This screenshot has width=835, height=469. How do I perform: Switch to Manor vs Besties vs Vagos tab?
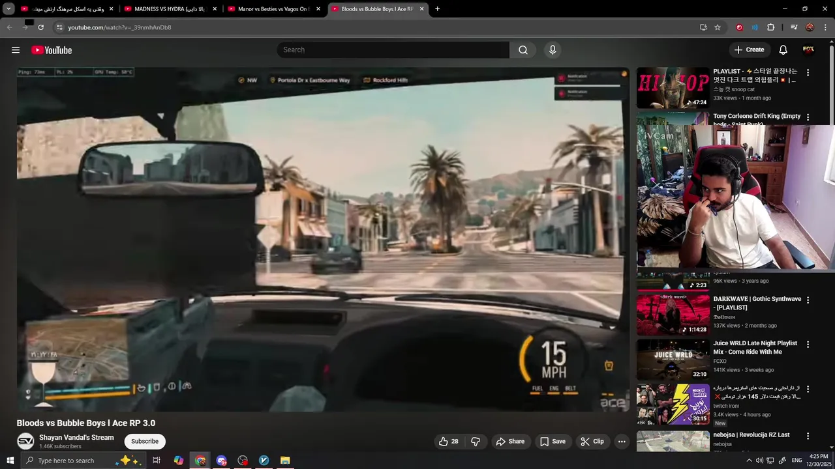[273, 9]
